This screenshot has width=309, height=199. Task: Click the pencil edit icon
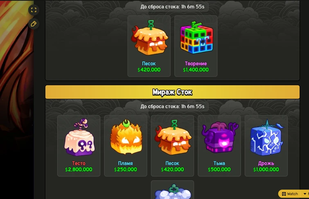coord(34,24)
